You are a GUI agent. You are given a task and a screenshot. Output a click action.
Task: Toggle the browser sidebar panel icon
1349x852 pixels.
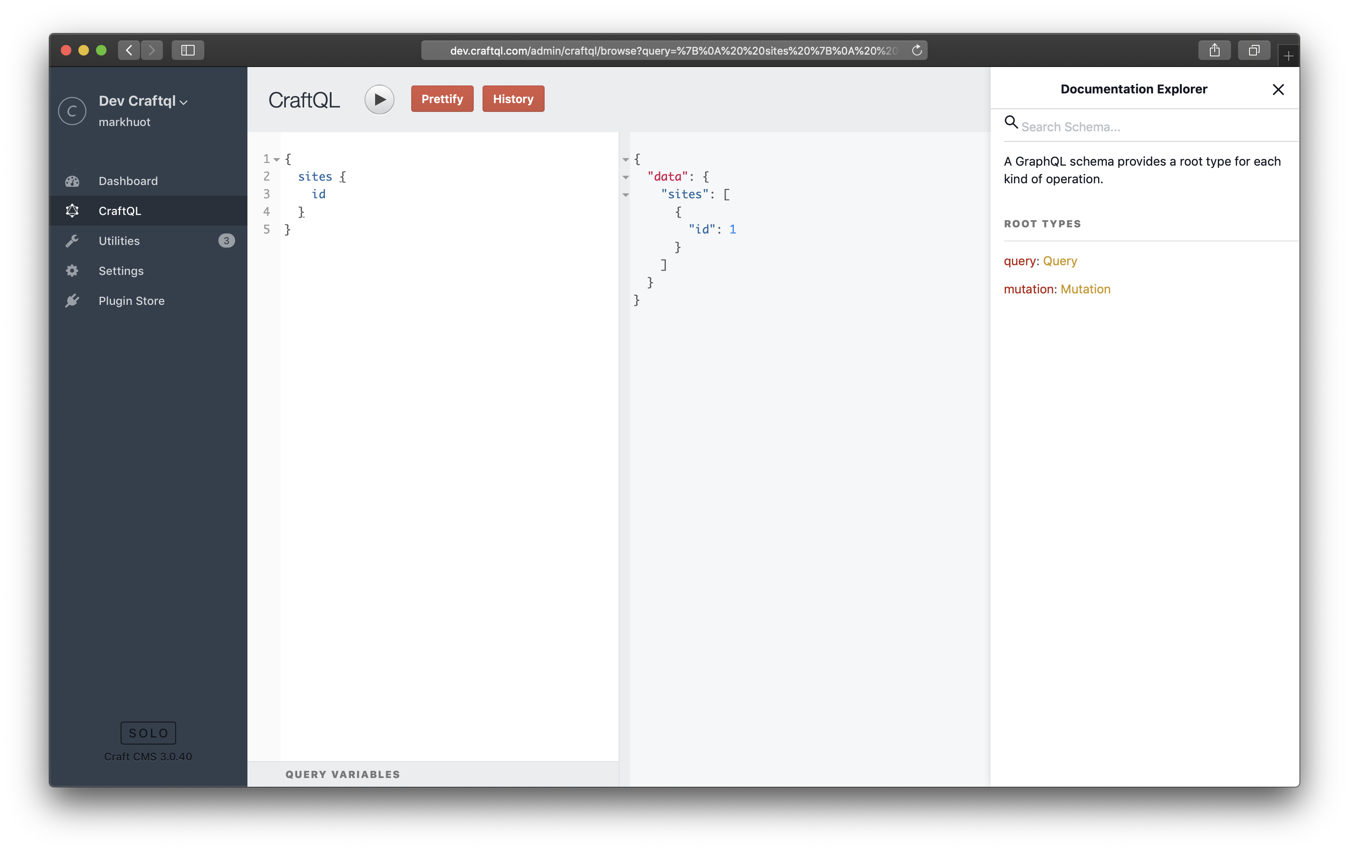(188, 51)
